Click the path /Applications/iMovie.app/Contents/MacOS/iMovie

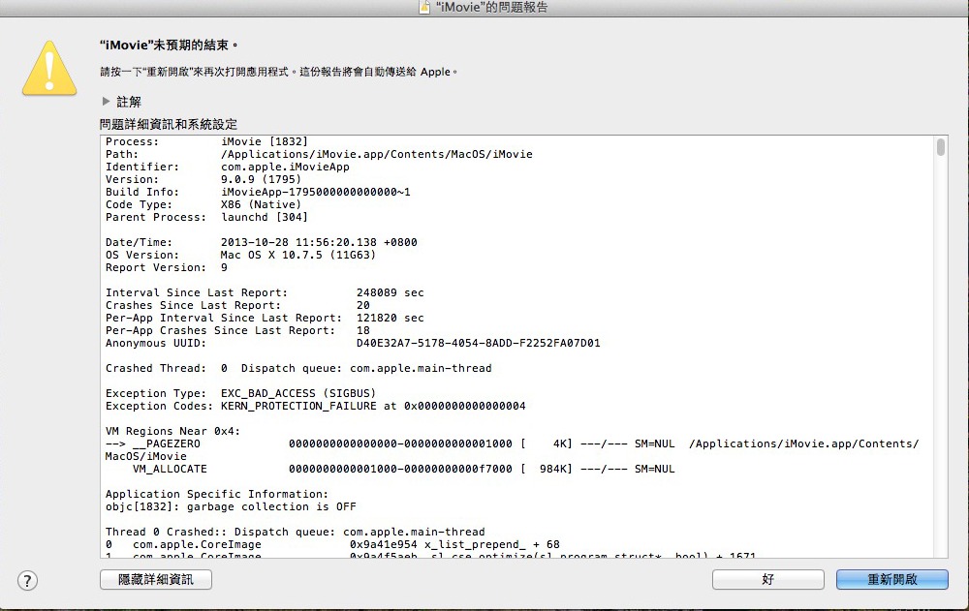[376, 155]
